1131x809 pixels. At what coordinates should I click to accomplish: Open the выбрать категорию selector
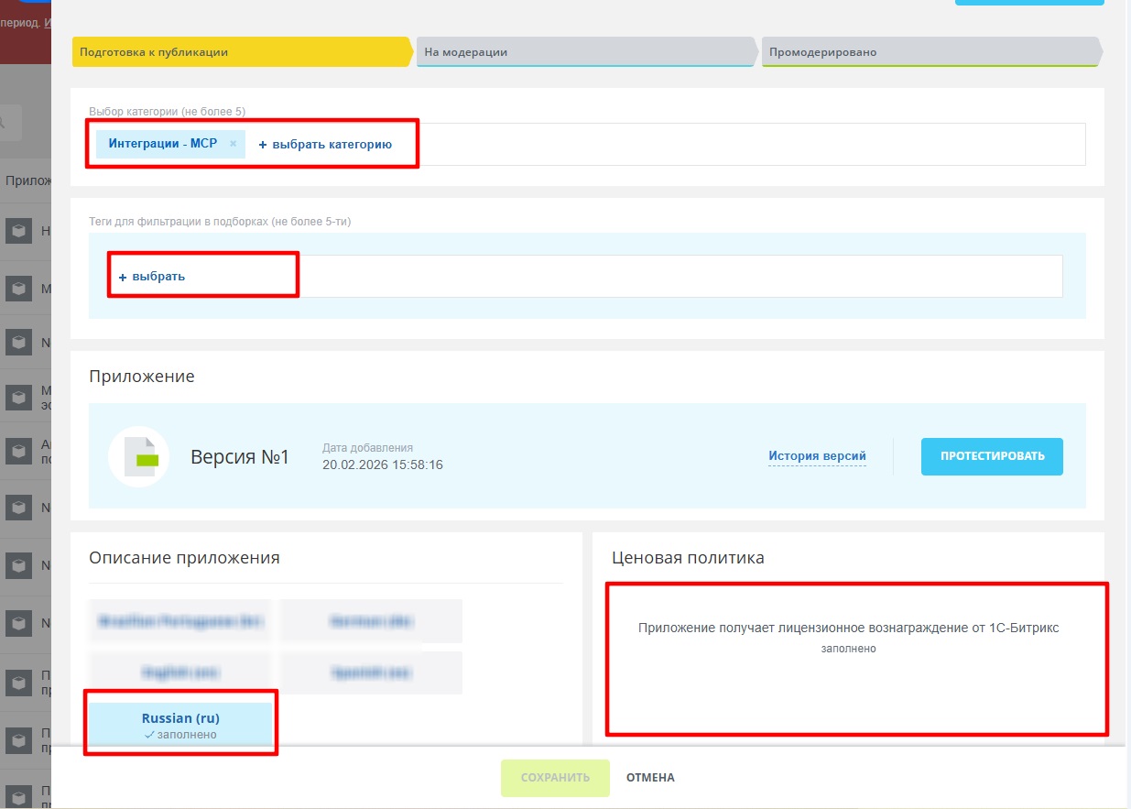[x=325, y=145]
